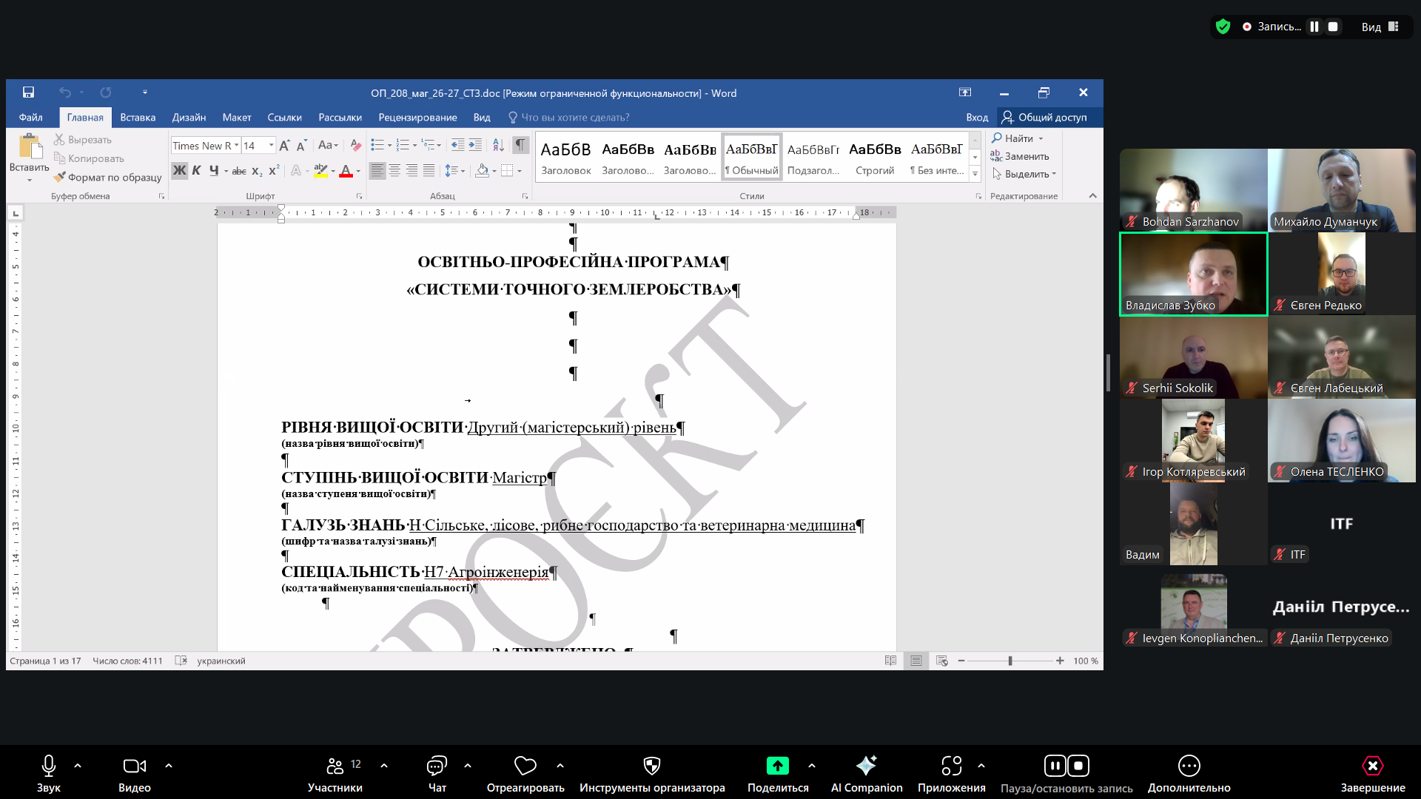Click the Format Painter icon
Screen dimensions: 1421x799
(60, 178)
